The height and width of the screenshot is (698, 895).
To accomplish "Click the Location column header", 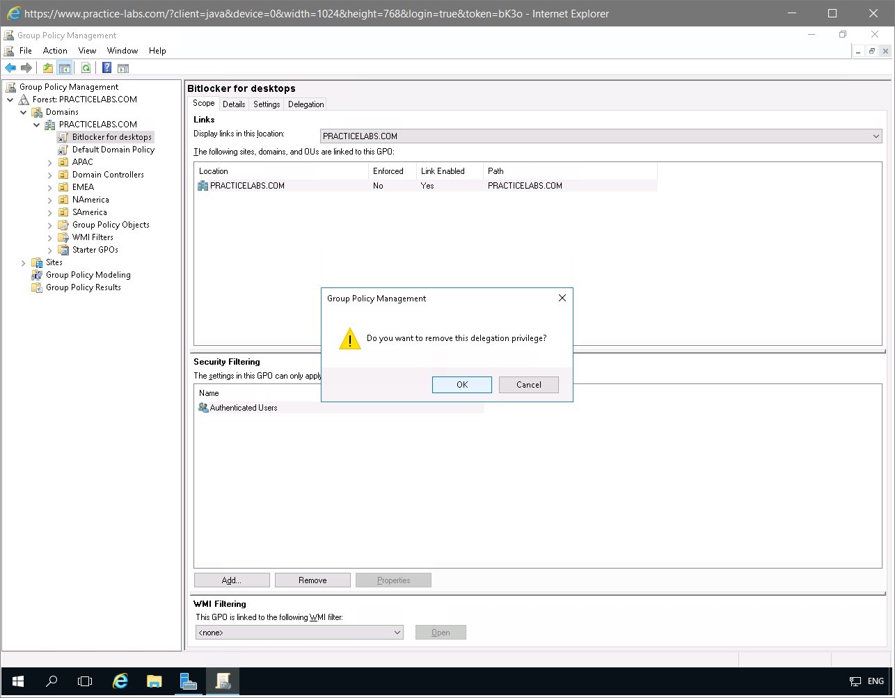I will 281,171.
